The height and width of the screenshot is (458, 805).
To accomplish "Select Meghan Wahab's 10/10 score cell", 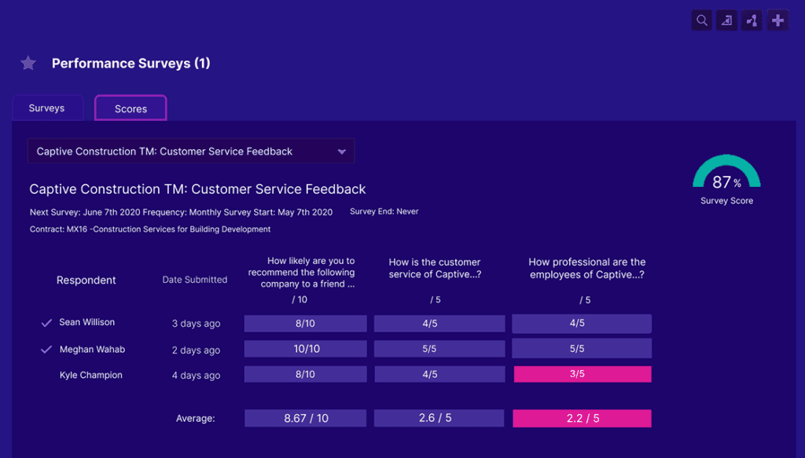I will (305, 349).
